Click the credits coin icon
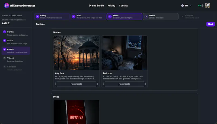The width and height of the screenshot is (217, 124). click(x=202, y=5)
